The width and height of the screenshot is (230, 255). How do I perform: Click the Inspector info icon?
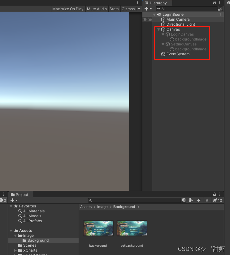[x=228, y=3]
